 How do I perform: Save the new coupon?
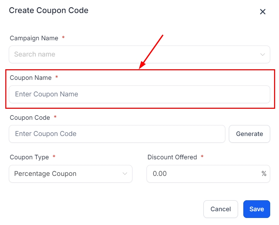256,209
